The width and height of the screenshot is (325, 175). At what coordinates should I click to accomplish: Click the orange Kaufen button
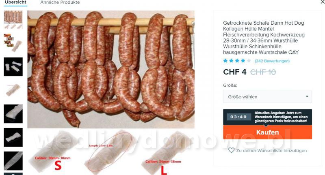pyautogui.click(x=267, y=132)
